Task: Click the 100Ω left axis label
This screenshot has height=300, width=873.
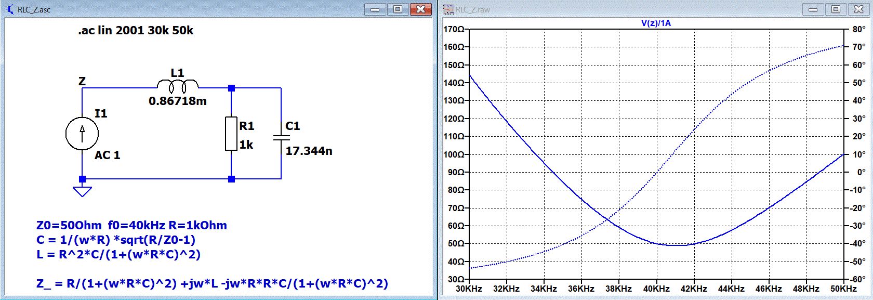Action: (x=453, y=154)
